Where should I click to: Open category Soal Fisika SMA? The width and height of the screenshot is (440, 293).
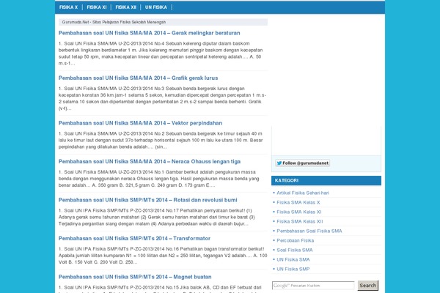point(295,250)
